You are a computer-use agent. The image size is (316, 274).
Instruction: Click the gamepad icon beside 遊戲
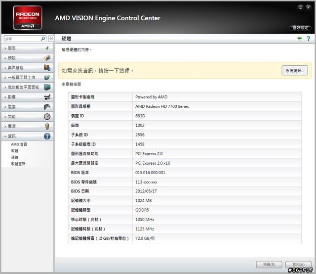[x=47, y=107]
